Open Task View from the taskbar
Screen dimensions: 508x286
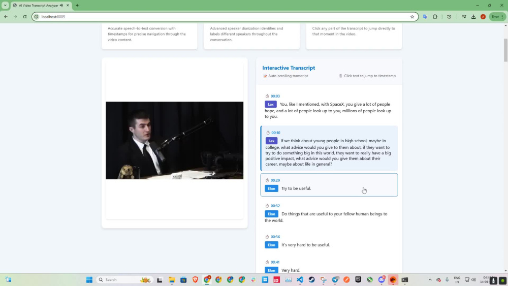160,280
